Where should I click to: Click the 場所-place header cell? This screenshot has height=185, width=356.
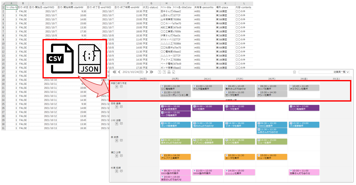point(225,7)
